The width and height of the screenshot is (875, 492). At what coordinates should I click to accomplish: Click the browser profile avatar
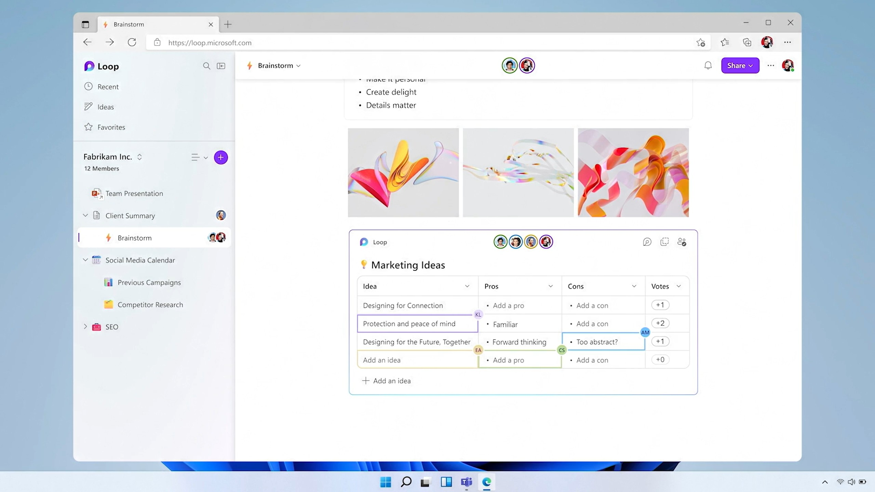[767, 42]
